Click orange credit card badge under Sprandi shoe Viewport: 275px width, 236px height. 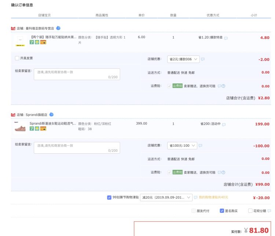click(43, 129)
